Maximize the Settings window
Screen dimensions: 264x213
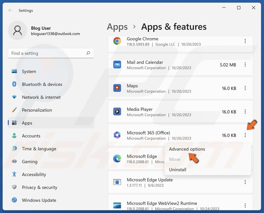pyautogui.click(x=239, y=8)
